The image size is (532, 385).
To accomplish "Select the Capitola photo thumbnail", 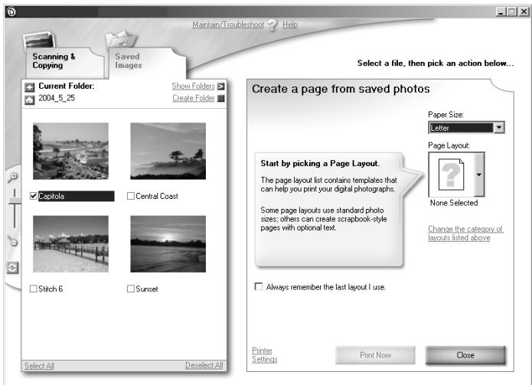I will click(x=70, y=151).
